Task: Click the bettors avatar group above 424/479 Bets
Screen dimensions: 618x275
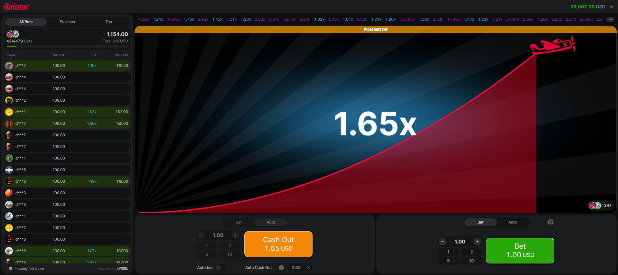Action: tap(13, 34)
